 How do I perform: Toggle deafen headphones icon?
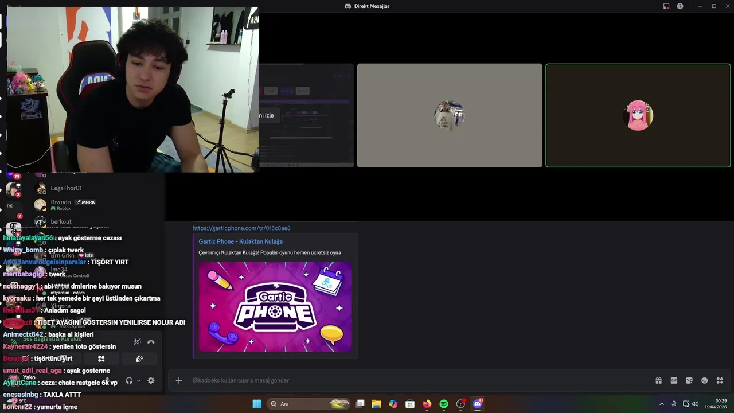129,380
